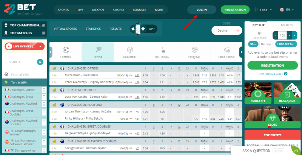Click the question mark help icon
302x155 pixels.
[x=286, y=74]
